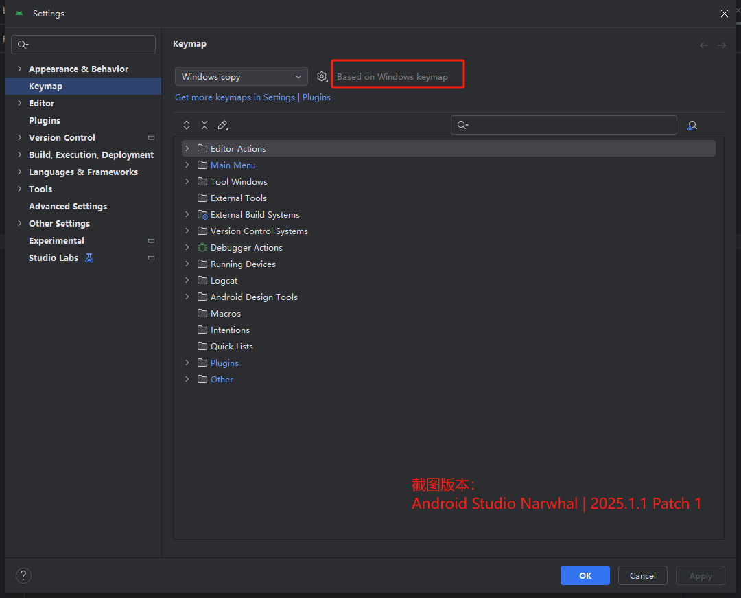Click the Macros folder icon
Viewport: 741px width, 598px height.
(x=202, y=314)
